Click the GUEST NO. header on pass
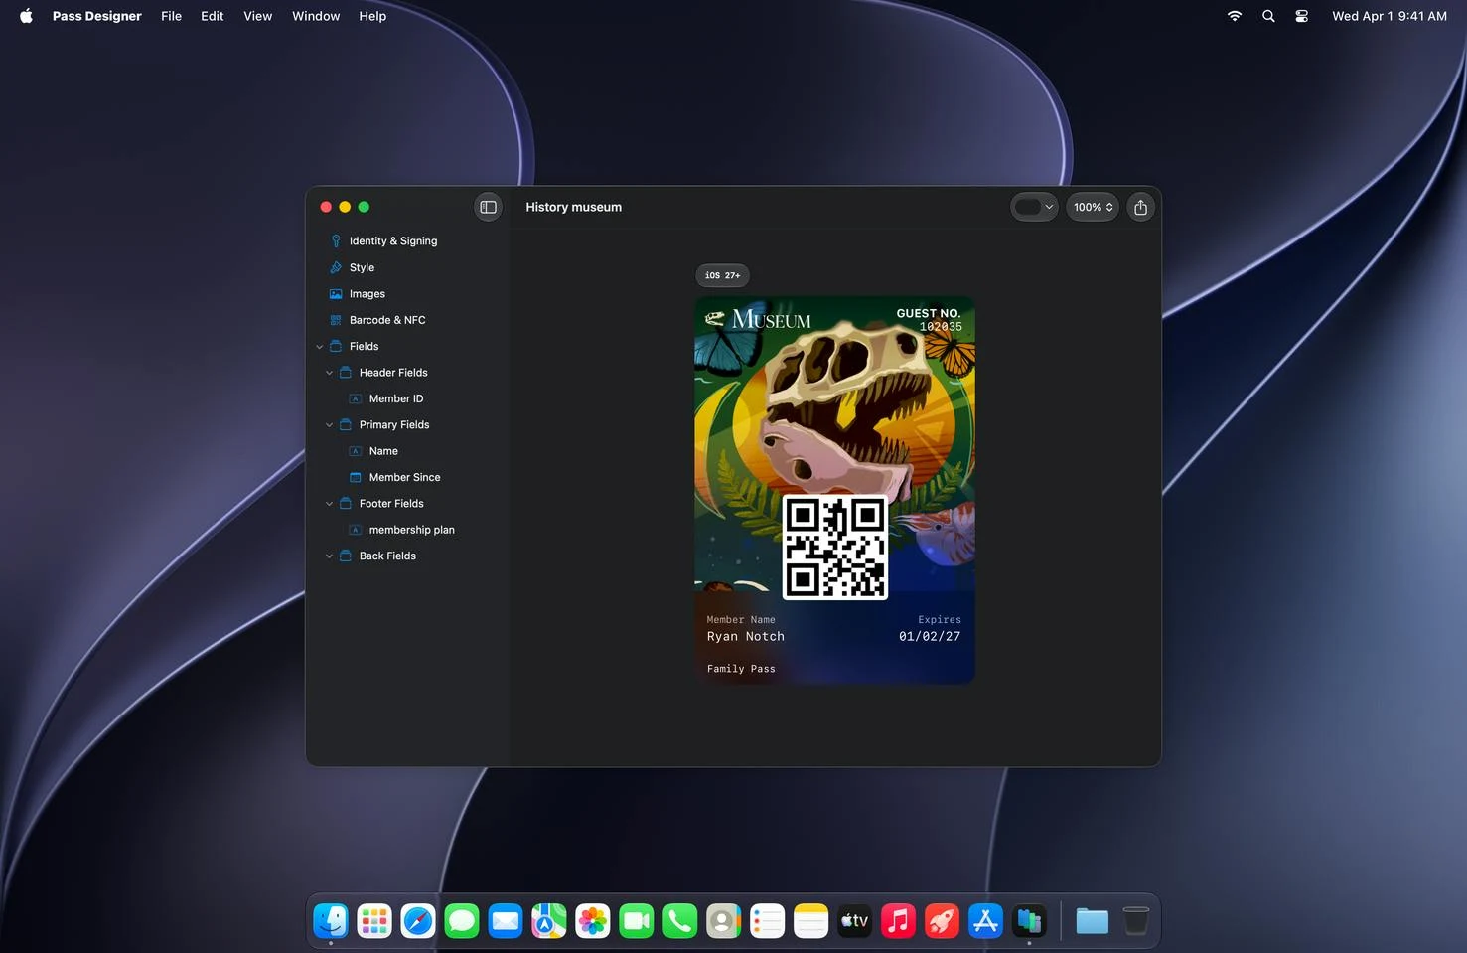The width and height of the screenshot is (1467, 953). [x=929, y=313]
